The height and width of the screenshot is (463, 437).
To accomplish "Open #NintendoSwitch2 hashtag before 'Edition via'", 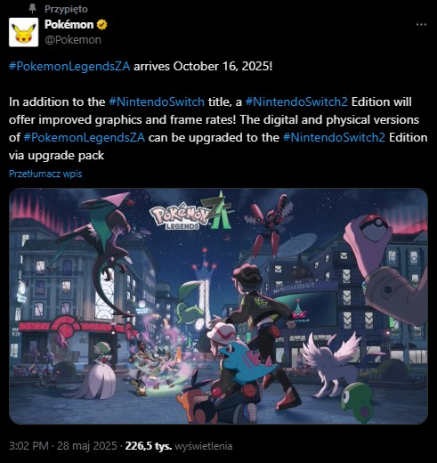I will coord(334,137).
